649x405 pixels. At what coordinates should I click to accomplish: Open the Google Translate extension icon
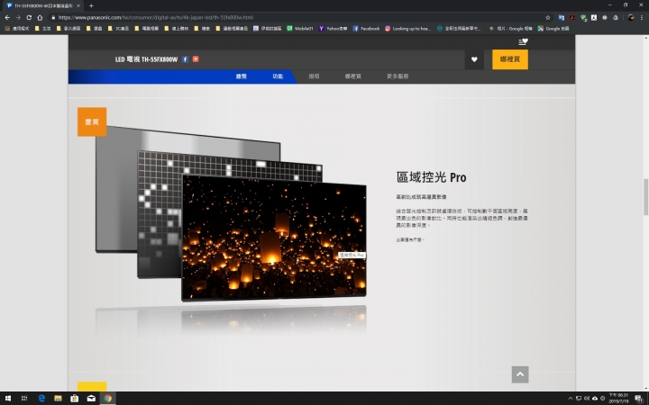point(562,17)
